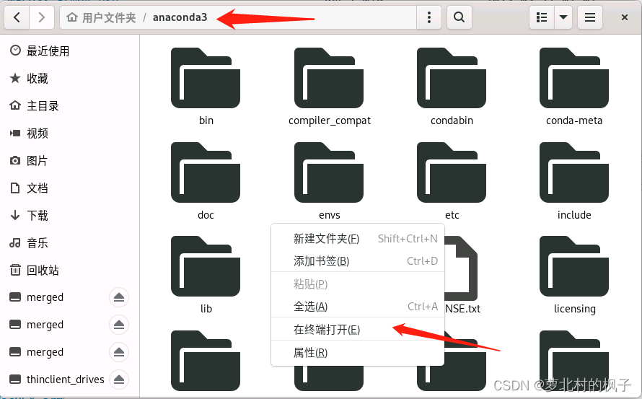Open the 图片 sidebar location
The image size is (642, 399).
click(69, 161)
